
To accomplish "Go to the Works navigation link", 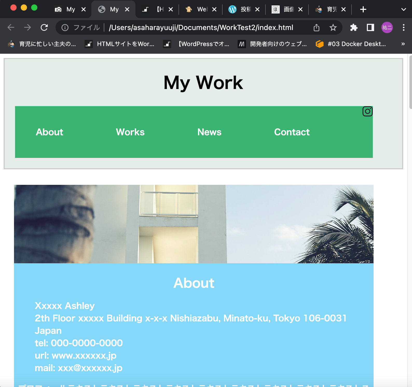I will pyautogui.click(x=130, y=132).
